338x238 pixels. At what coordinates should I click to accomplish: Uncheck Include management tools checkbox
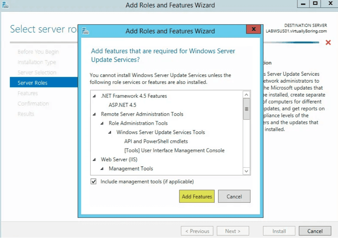tap(93, 181)
